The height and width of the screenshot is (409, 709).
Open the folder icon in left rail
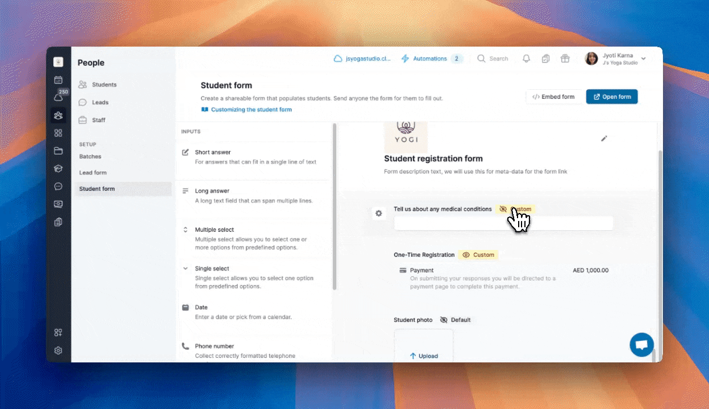tap(58, 151)
